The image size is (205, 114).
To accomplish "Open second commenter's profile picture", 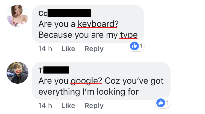I will pyautogui.click(x=17, y=72).
